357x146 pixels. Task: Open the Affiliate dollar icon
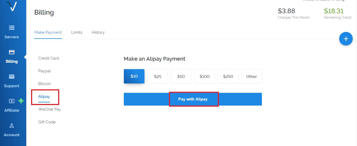[12, 101]
